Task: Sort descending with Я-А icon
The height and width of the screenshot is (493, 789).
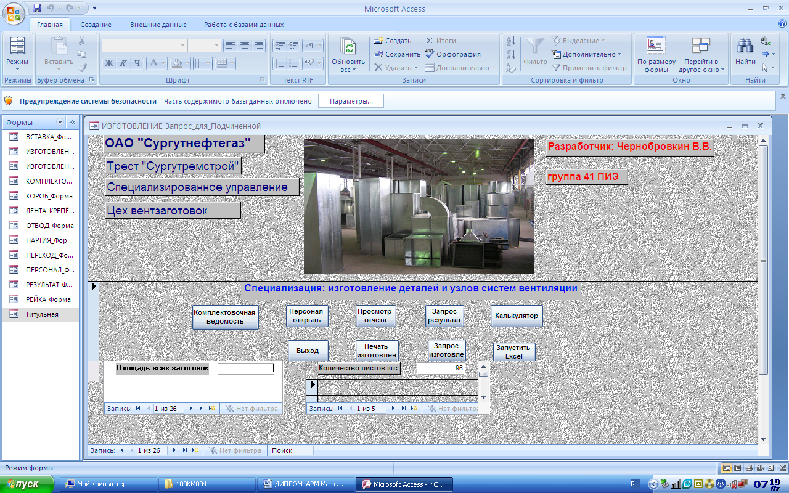Action: (510, 54)
